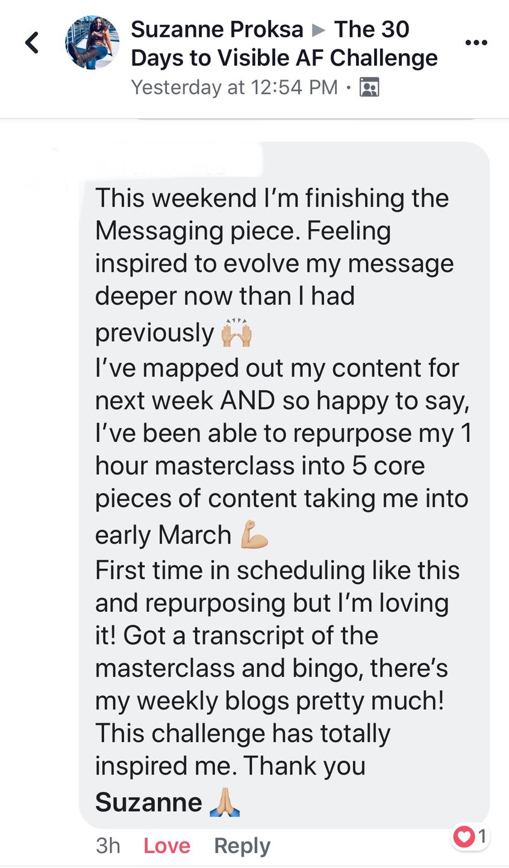
Task: Open Suzanne Proksa's profile from her name
Action: coord(217,29)
